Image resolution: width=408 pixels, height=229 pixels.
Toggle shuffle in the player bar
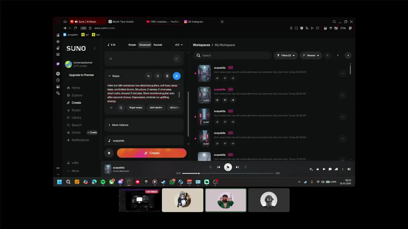(x=210, y=167)
